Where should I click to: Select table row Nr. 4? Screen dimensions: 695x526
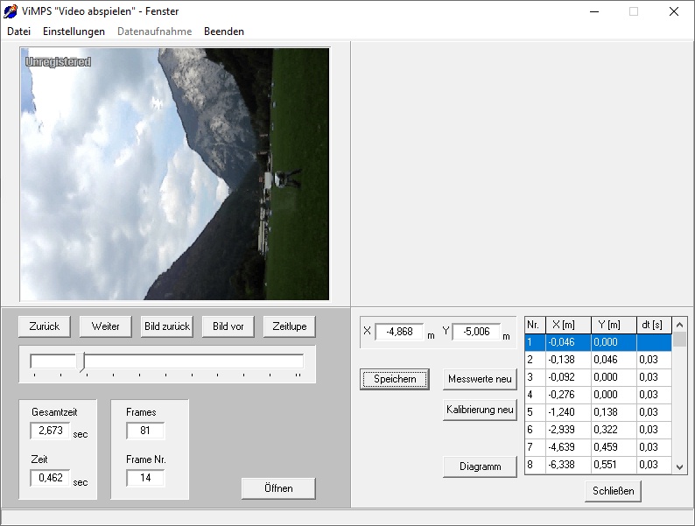[x=598, y=395]
